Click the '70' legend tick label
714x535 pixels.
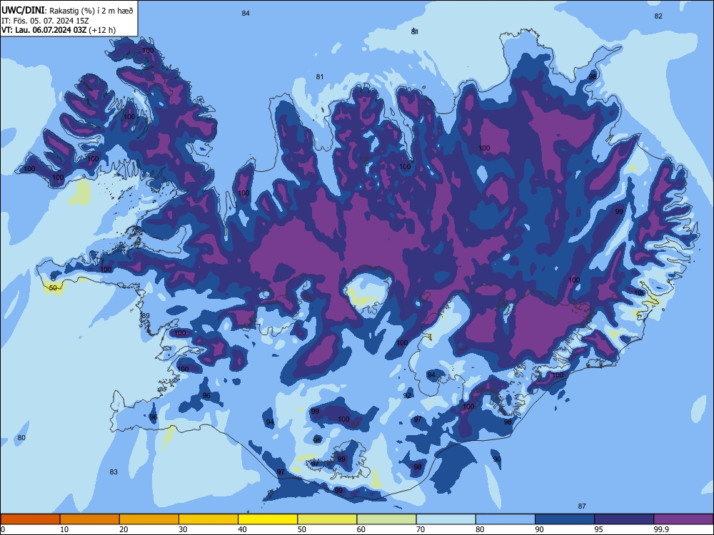point(421,529)
